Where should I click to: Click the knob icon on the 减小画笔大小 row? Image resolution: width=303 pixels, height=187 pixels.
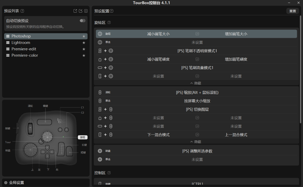tap(100, 34)
